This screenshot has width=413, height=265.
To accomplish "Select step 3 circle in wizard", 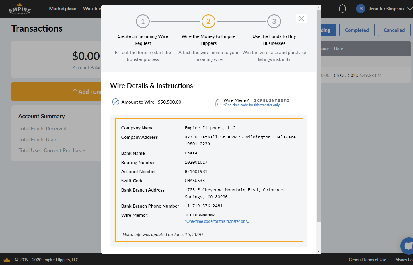I will tap(274, 21).
